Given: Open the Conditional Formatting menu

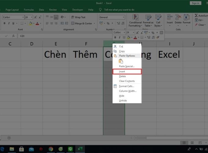Looking at the screenshot, I should (135, 21).
